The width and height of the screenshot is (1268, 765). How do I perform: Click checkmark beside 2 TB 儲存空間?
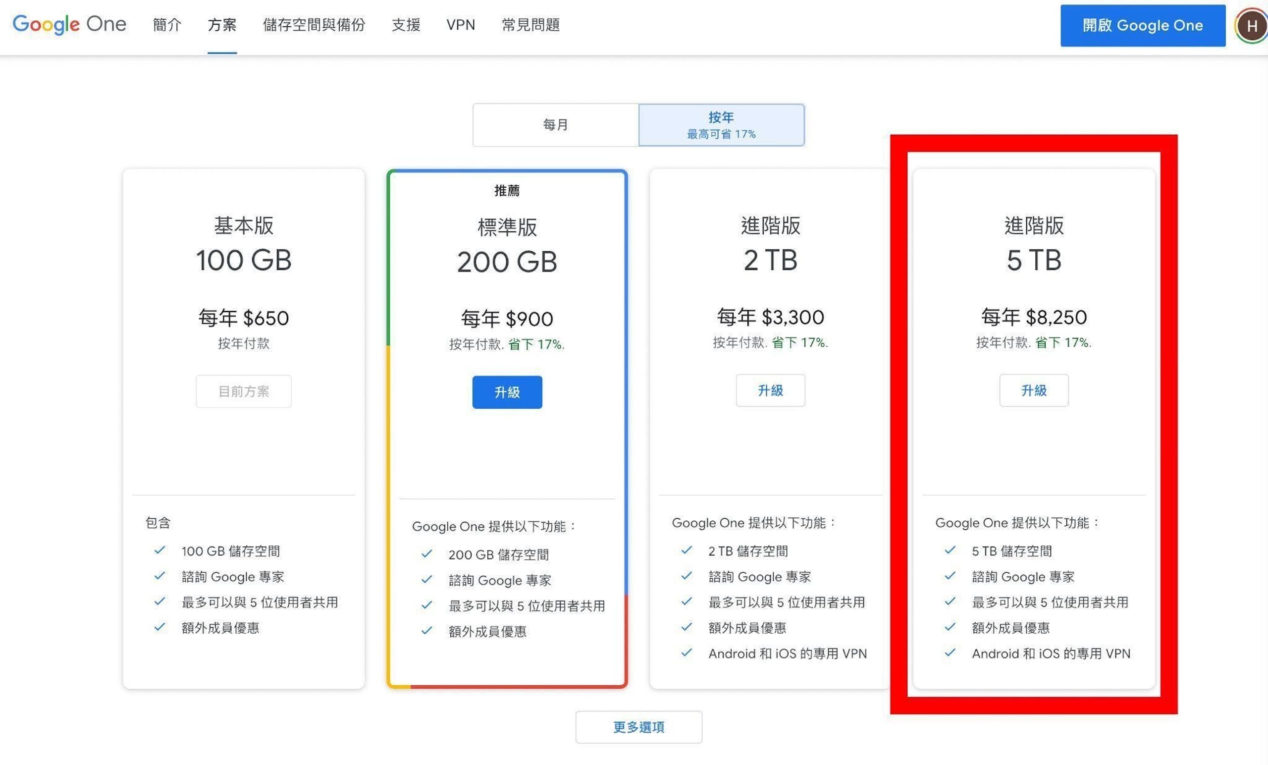click(x=687, y=550)
